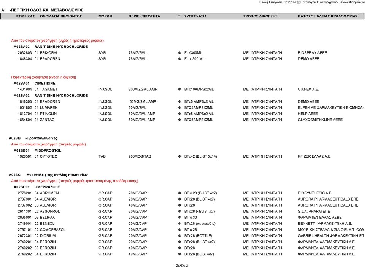Select product code 1813704
The image size is (365, 267).
[x=25, y=114]
